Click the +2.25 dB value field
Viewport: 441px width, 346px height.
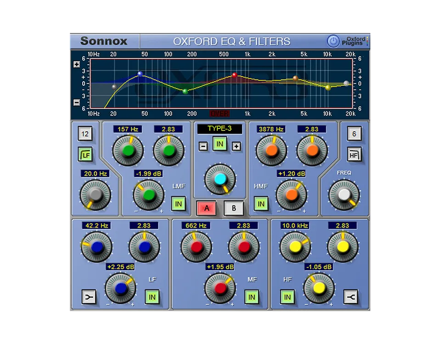coord(120,267)
